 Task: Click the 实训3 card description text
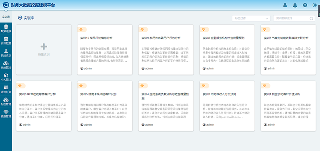(x=226, y=111)
